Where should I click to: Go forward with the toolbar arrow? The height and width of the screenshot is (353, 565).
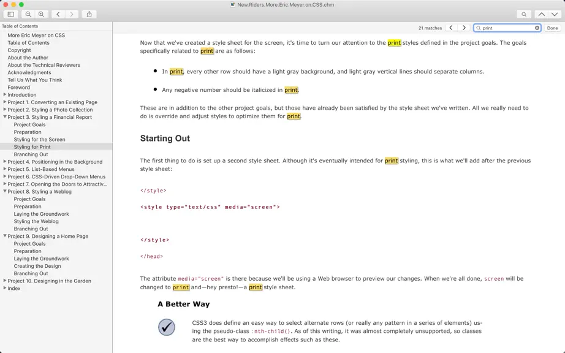(x=72, y=15)
